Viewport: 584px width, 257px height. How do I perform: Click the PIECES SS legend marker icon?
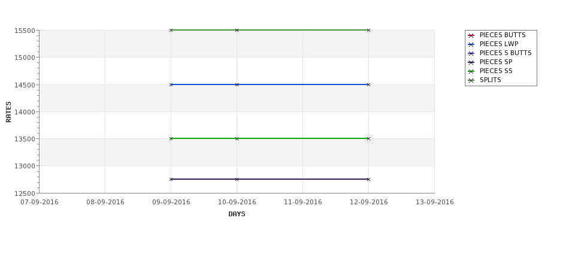click(x=471, y=71)
